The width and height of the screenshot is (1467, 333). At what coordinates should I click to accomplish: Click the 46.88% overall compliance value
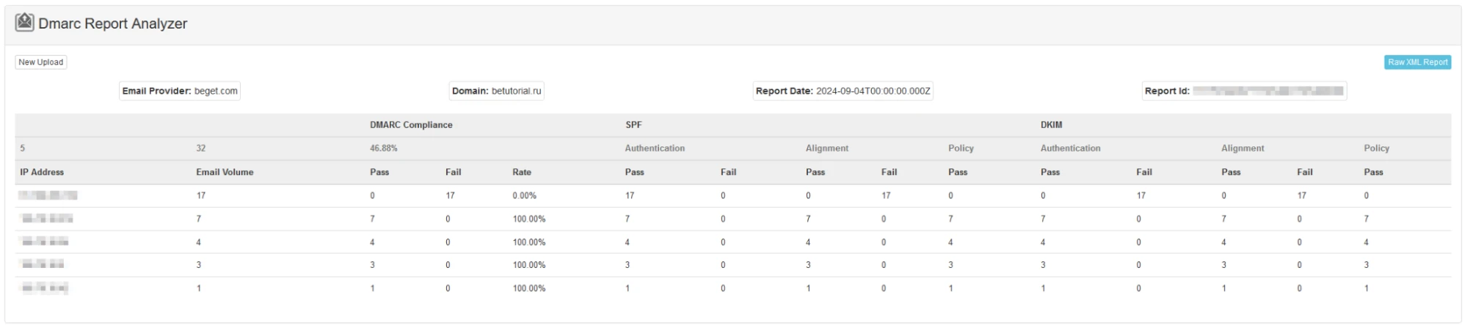[x=383, y=148]
